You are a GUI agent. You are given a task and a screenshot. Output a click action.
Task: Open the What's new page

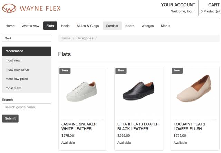click(30, 26)
